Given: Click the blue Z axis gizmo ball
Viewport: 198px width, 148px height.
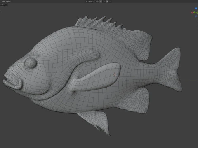Looking at the screenshot, I should pos(196,8).
